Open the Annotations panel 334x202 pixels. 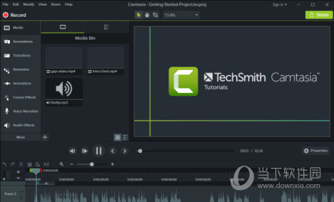coord(21,41)
